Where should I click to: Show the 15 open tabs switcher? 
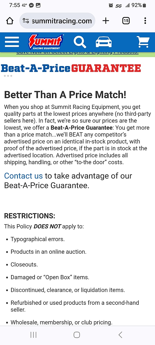point(126,21)
